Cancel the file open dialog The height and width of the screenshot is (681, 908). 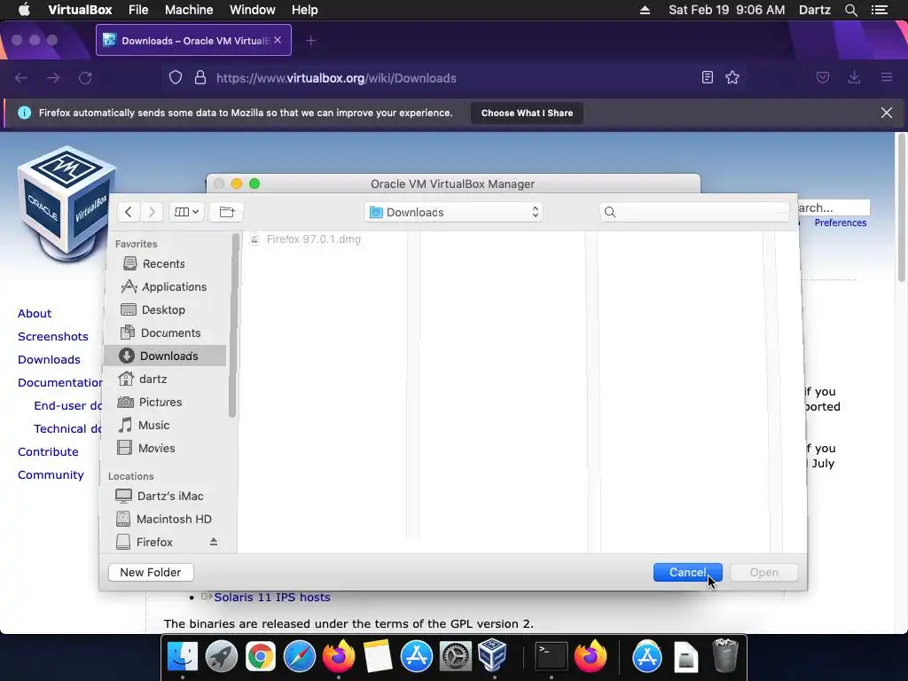[687, 572]
